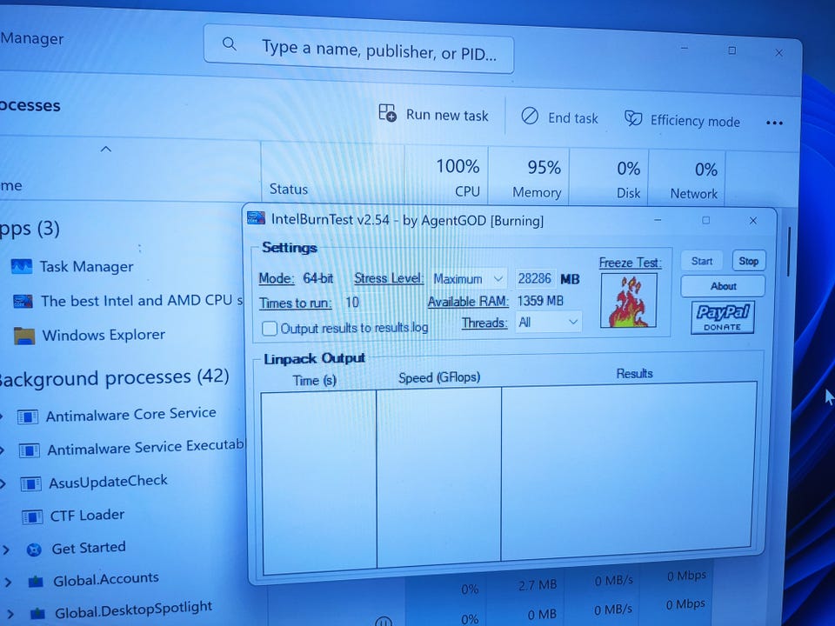Click the paused status icon at bottom
Viewport: 835px width, 626px height.
(384, 621)
